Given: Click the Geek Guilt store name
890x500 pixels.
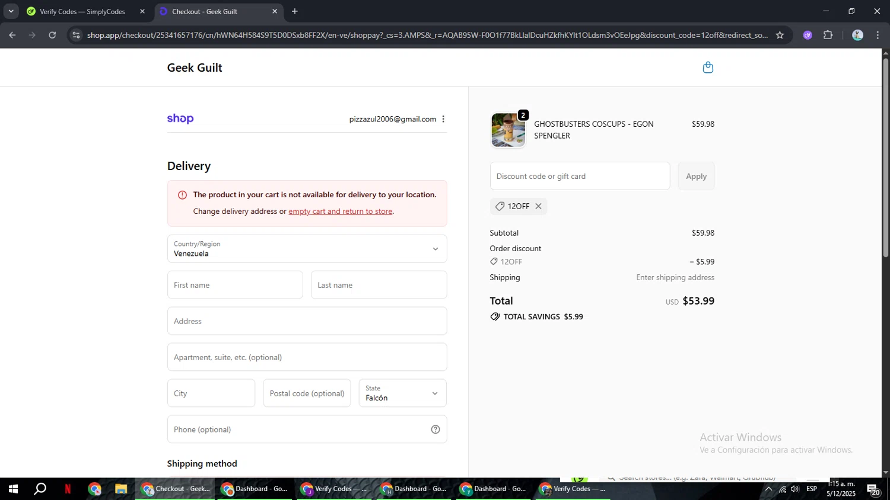Looking at the screenshot, I should tap(195, 68).
